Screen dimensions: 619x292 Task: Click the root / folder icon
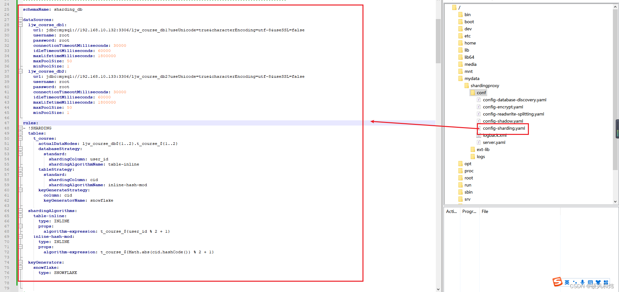454,7
